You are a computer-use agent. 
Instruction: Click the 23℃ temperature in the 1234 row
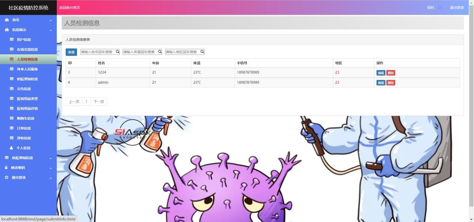197,72
